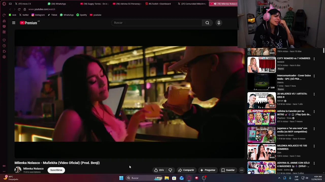Open History clock icon in sidebar
This screenshot has width=325, height=182.
click(x=4, y=46)
